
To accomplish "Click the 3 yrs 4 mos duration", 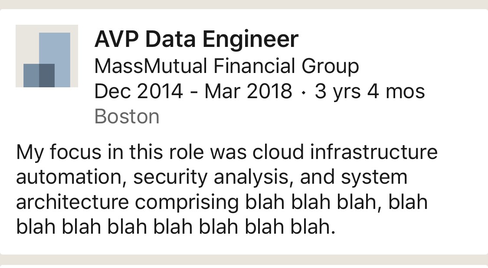I will pyautogui.click(x=370, y=91).
